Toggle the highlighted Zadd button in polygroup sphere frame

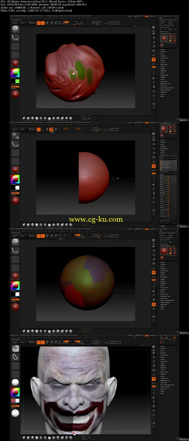(x=77, y=235)
